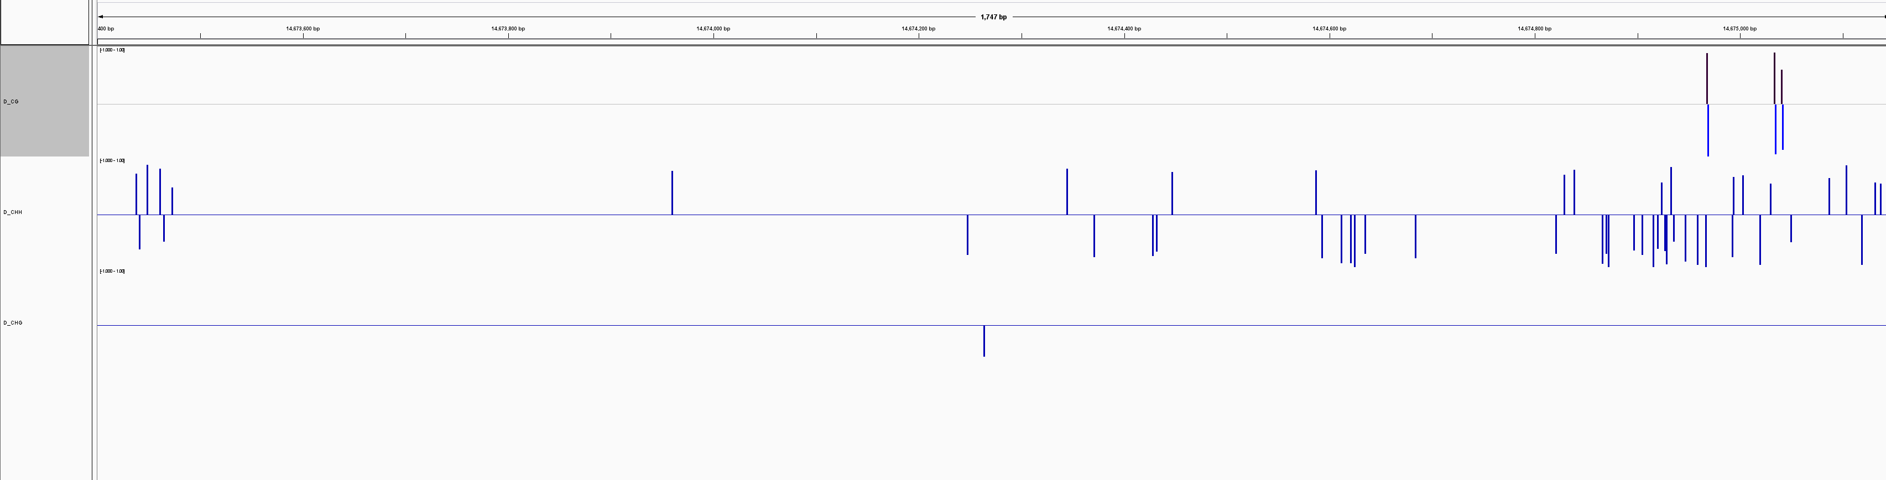Click the 14,674,400 bp ruler label
Screen dimensions: 1886x480
pos(1124,29)
